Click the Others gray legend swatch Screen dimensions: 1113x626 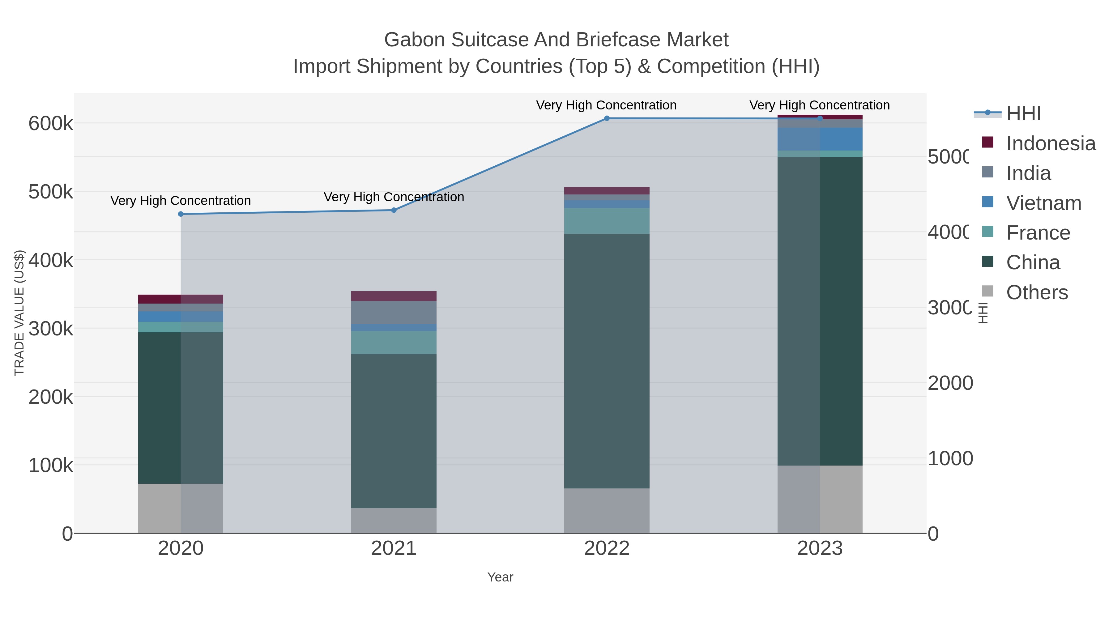pos(988,291)
